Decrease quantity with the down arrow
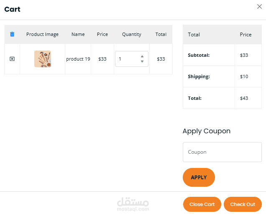266x216 pixels. (x=142, y=61)
